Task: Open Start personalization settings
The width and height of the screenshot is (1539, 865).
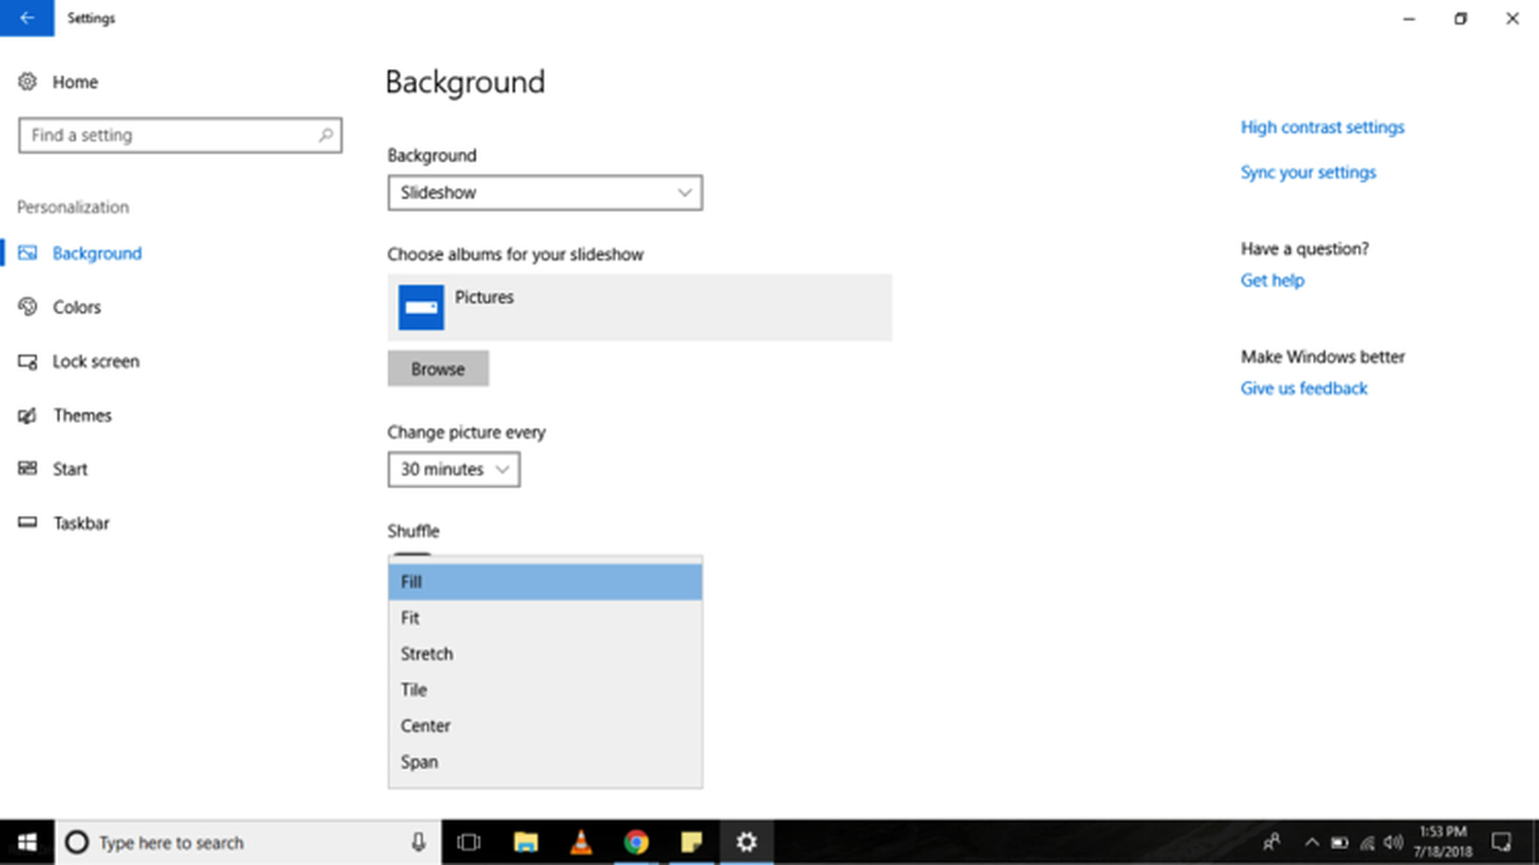Action: click(28, 469)
